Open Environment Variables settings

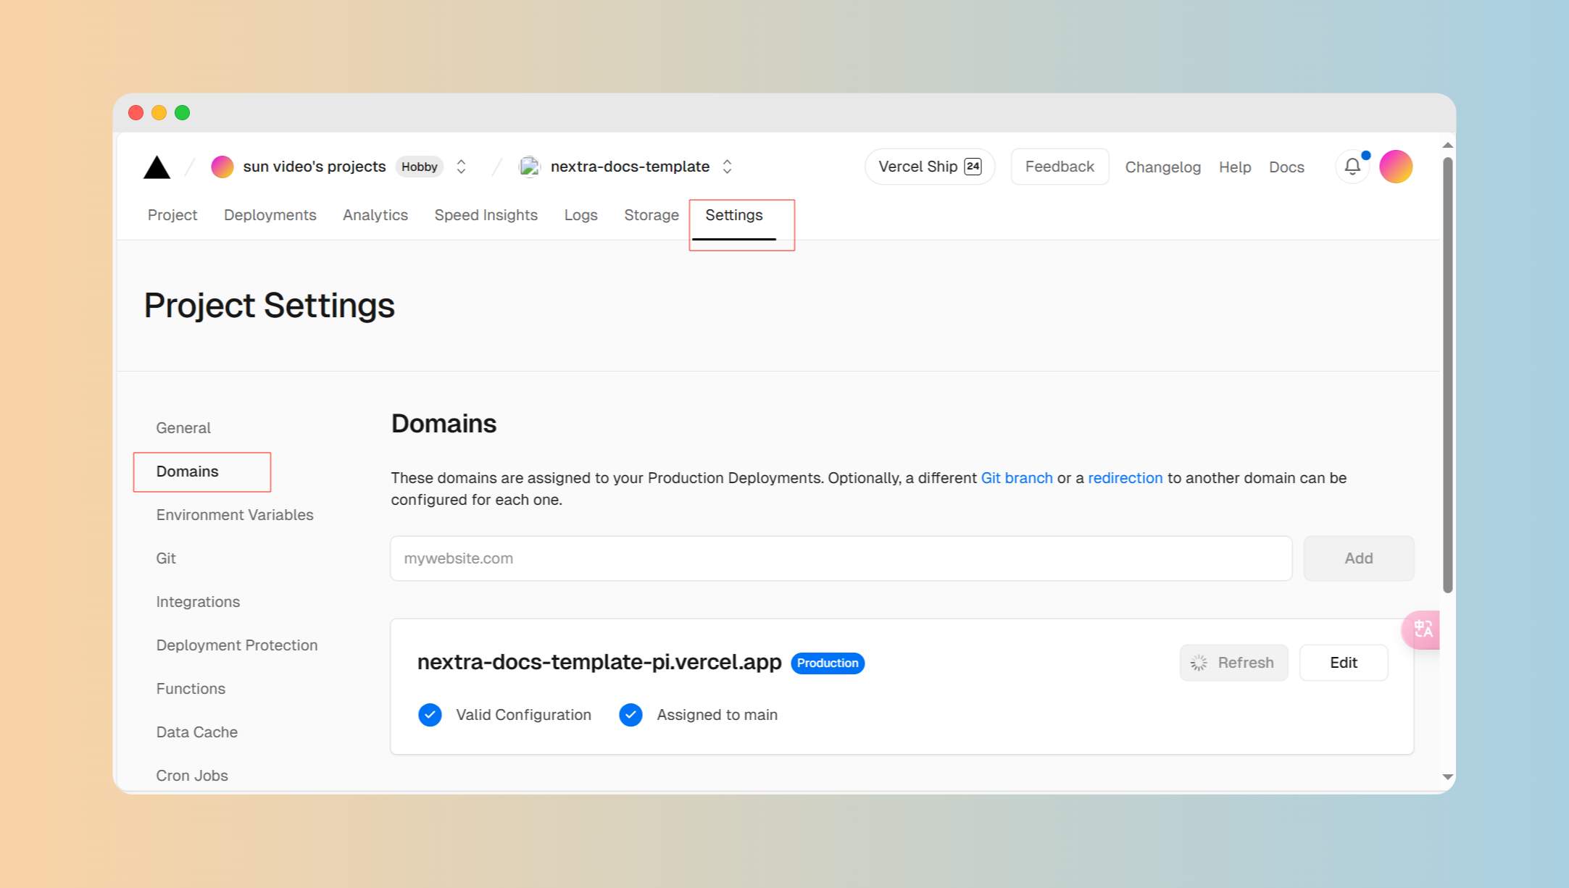coord(235,515)
